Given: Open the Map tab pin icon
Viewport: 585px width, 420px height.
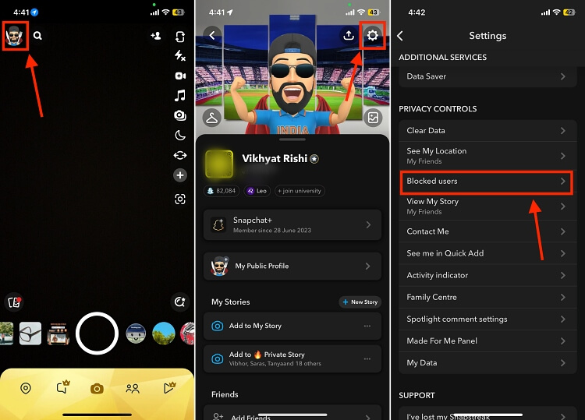Looking at the screenshot, I should (26, 388).
